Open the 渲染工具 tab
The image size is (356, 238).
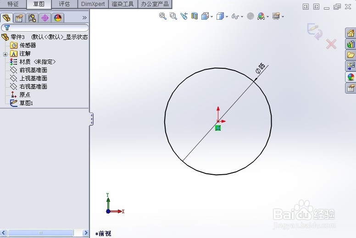coord(123,4)
